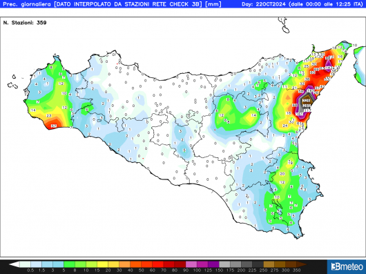Image resolution: width=366 pixels, height=274 pixels.
Task: Select yellow swatch between 15 and 20
Action: click(103, 264)
